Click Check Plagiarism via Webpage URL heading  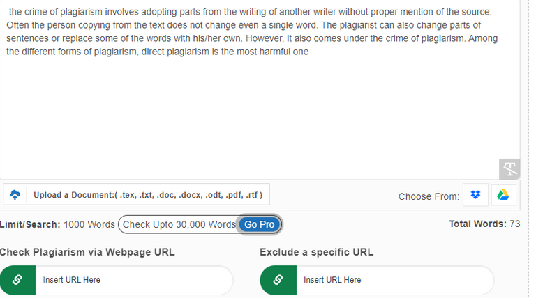click(x=87, y=252)
